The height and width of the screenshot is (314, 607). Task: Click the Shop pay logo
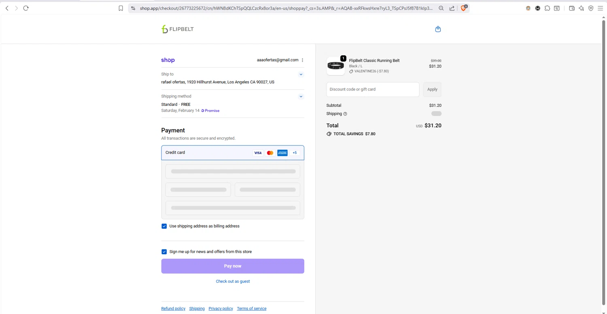point(168,60)
